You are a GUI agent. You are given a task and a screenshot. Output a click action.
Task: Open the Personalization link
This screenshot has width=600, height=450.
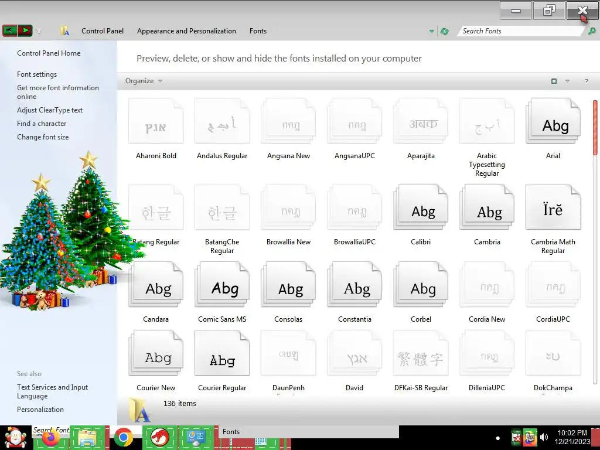(40, 410)
